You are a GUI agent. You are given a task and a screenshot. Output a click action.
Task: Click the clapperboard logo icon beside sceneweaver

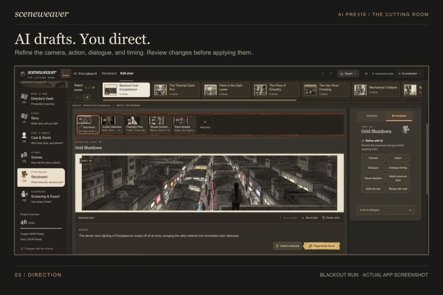(23, 74)
